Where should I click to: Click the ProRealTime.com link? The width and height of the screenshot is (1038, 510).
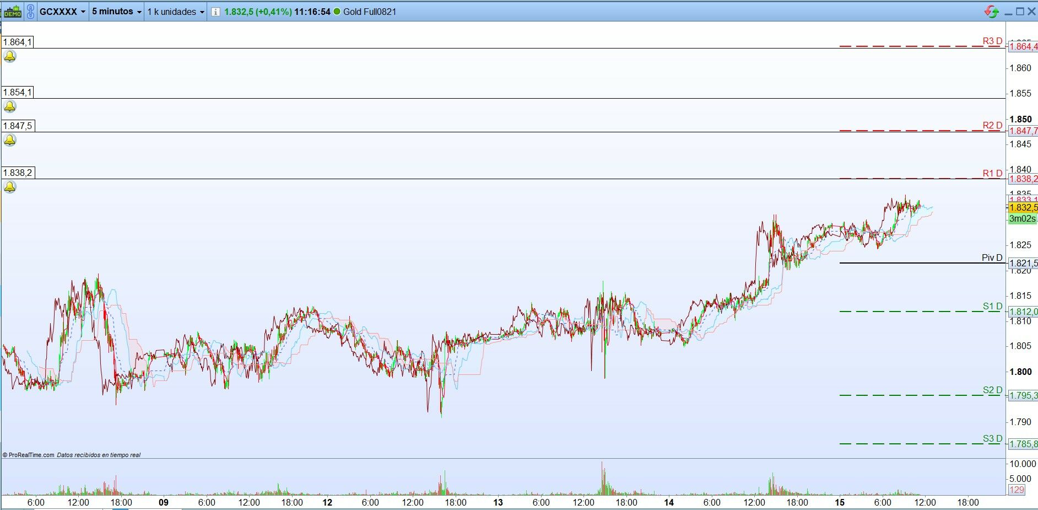(31, 455)
